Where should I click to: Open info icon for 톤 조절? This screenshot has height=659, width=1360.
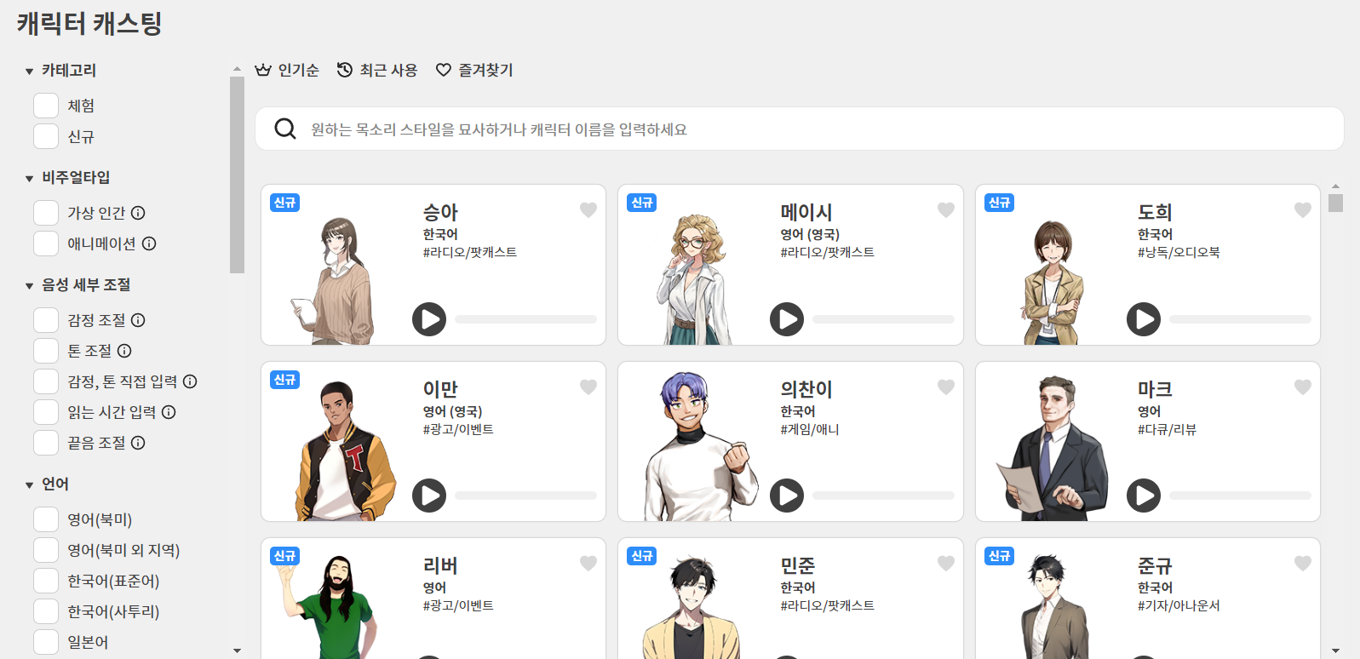click(x=124, y=351)
